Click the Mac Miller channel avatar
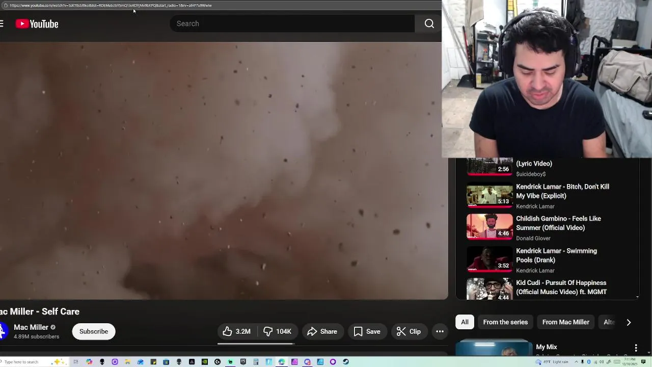This screenshot has height=367, width=652. 2,331
